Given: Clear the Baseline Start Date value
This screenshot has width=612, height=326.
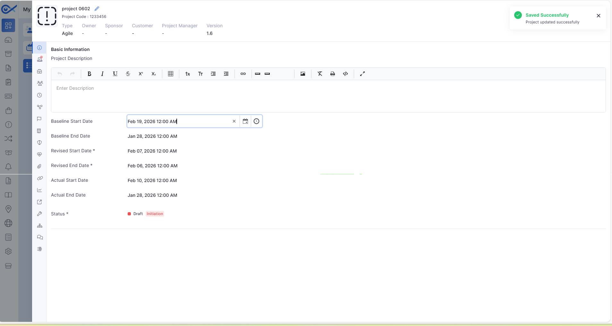Looking at the screenshot, I should tap(234, 121).
